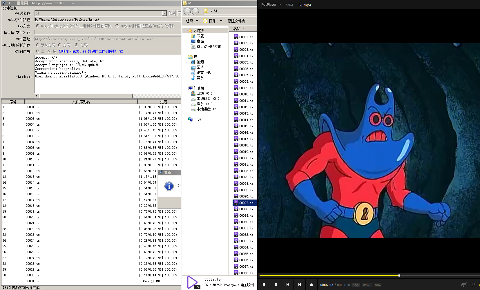Select 计算机 in navigation pane
Viewport: 480px width, 290px height.
[x=196, y=88]
